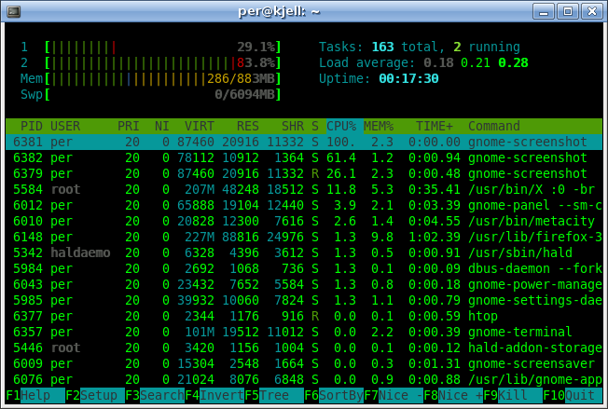The height and width of the screenshot is (409, 608).
Task: Click the MEM% column header
Action: (x=379, y=127)
